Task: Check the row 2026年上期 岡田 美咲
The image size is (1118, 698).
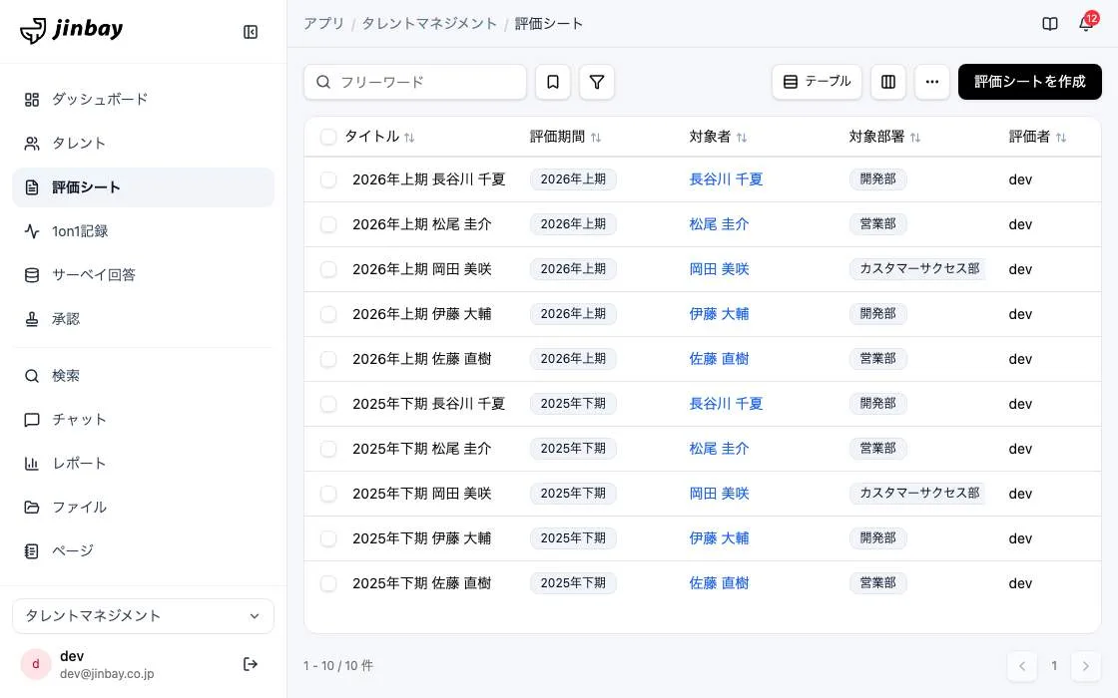Action: coord(328,269)
